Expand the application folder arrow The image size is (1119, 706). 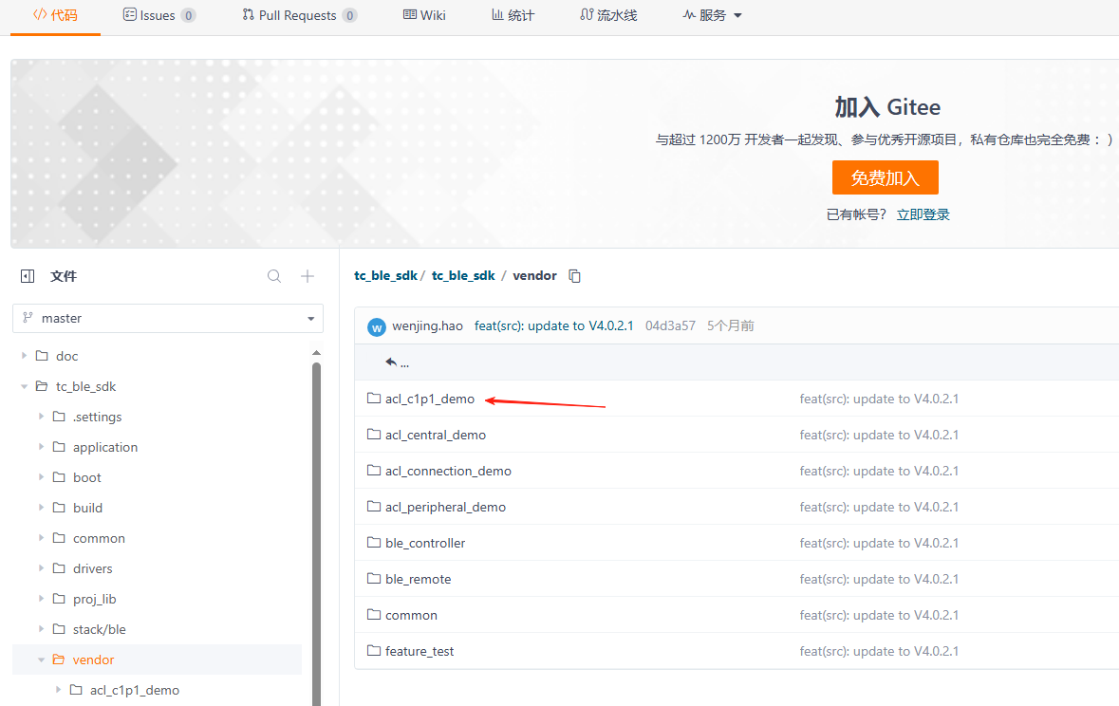(x=42, y=447)
